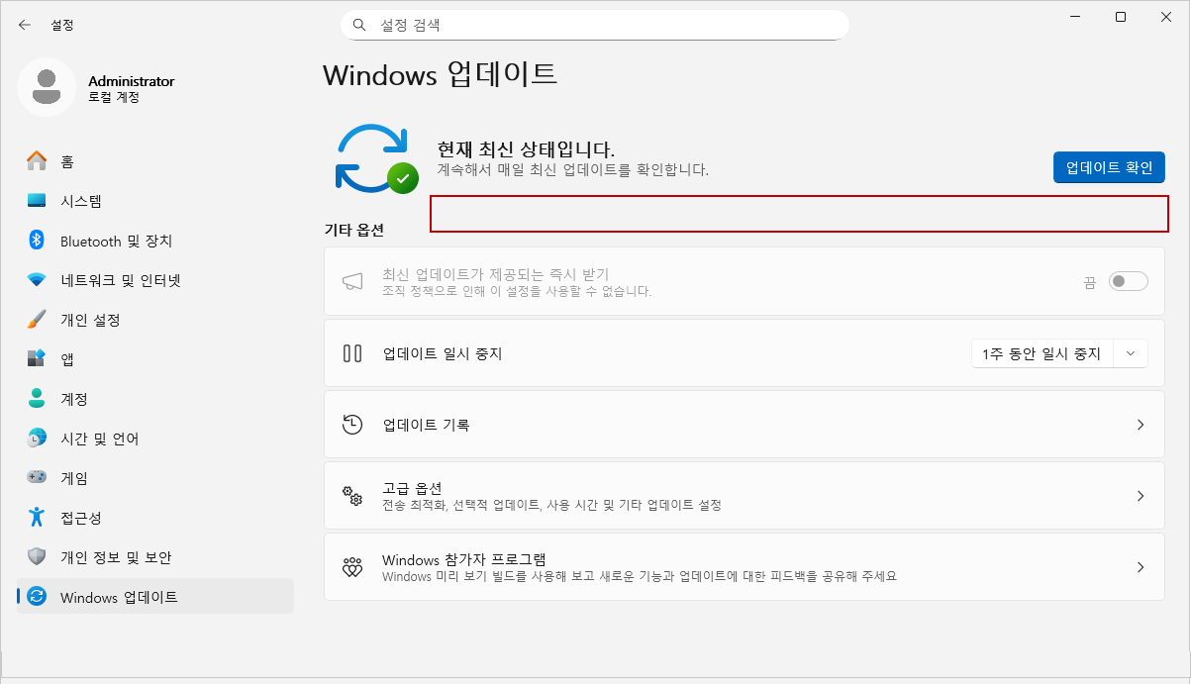Click the 홈 house icon
1191x684 pixels.
click(x=37, y=161)
